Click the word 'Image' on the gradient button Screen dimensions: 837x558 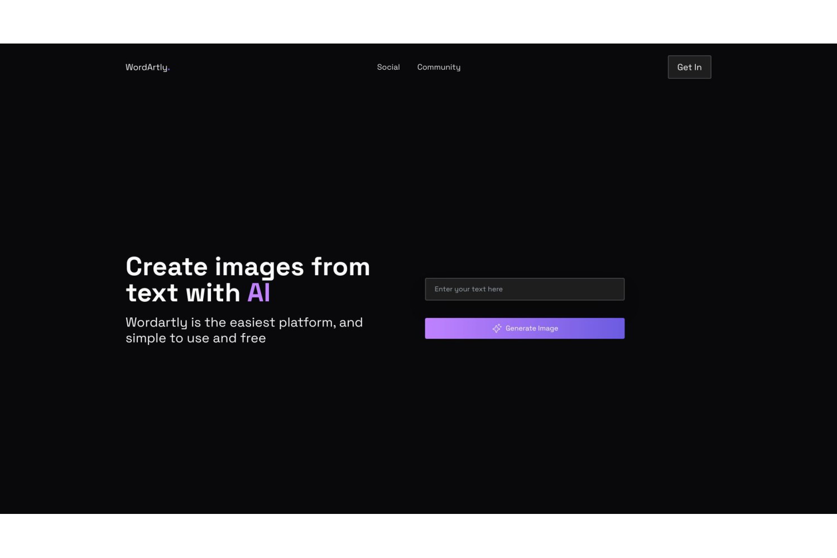(548, 328)
